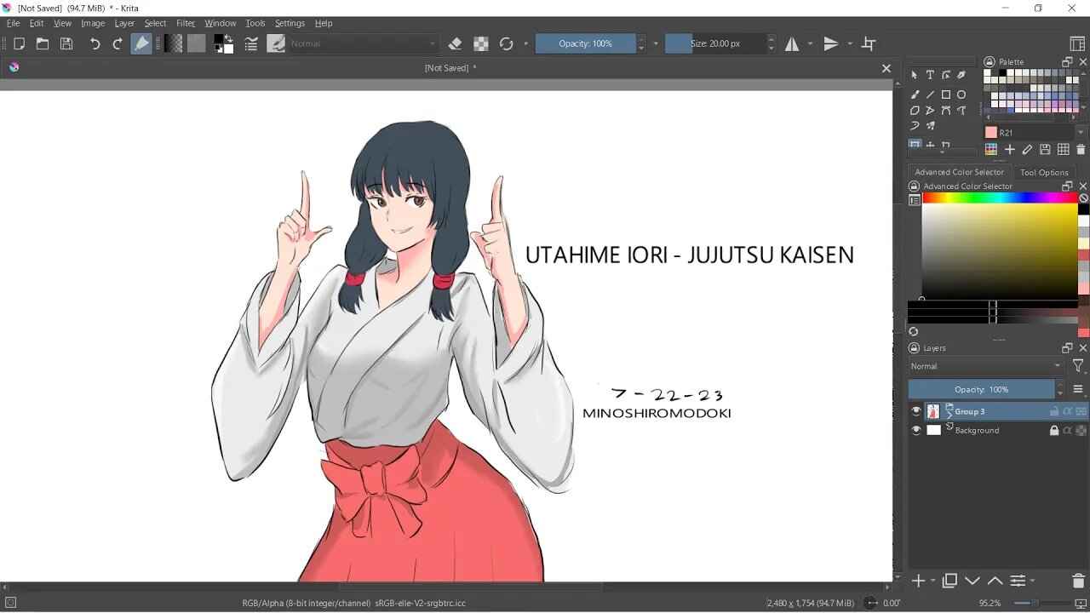Screen dimensions: 1090x613
Task: Undo the last action
Action: 95,43
